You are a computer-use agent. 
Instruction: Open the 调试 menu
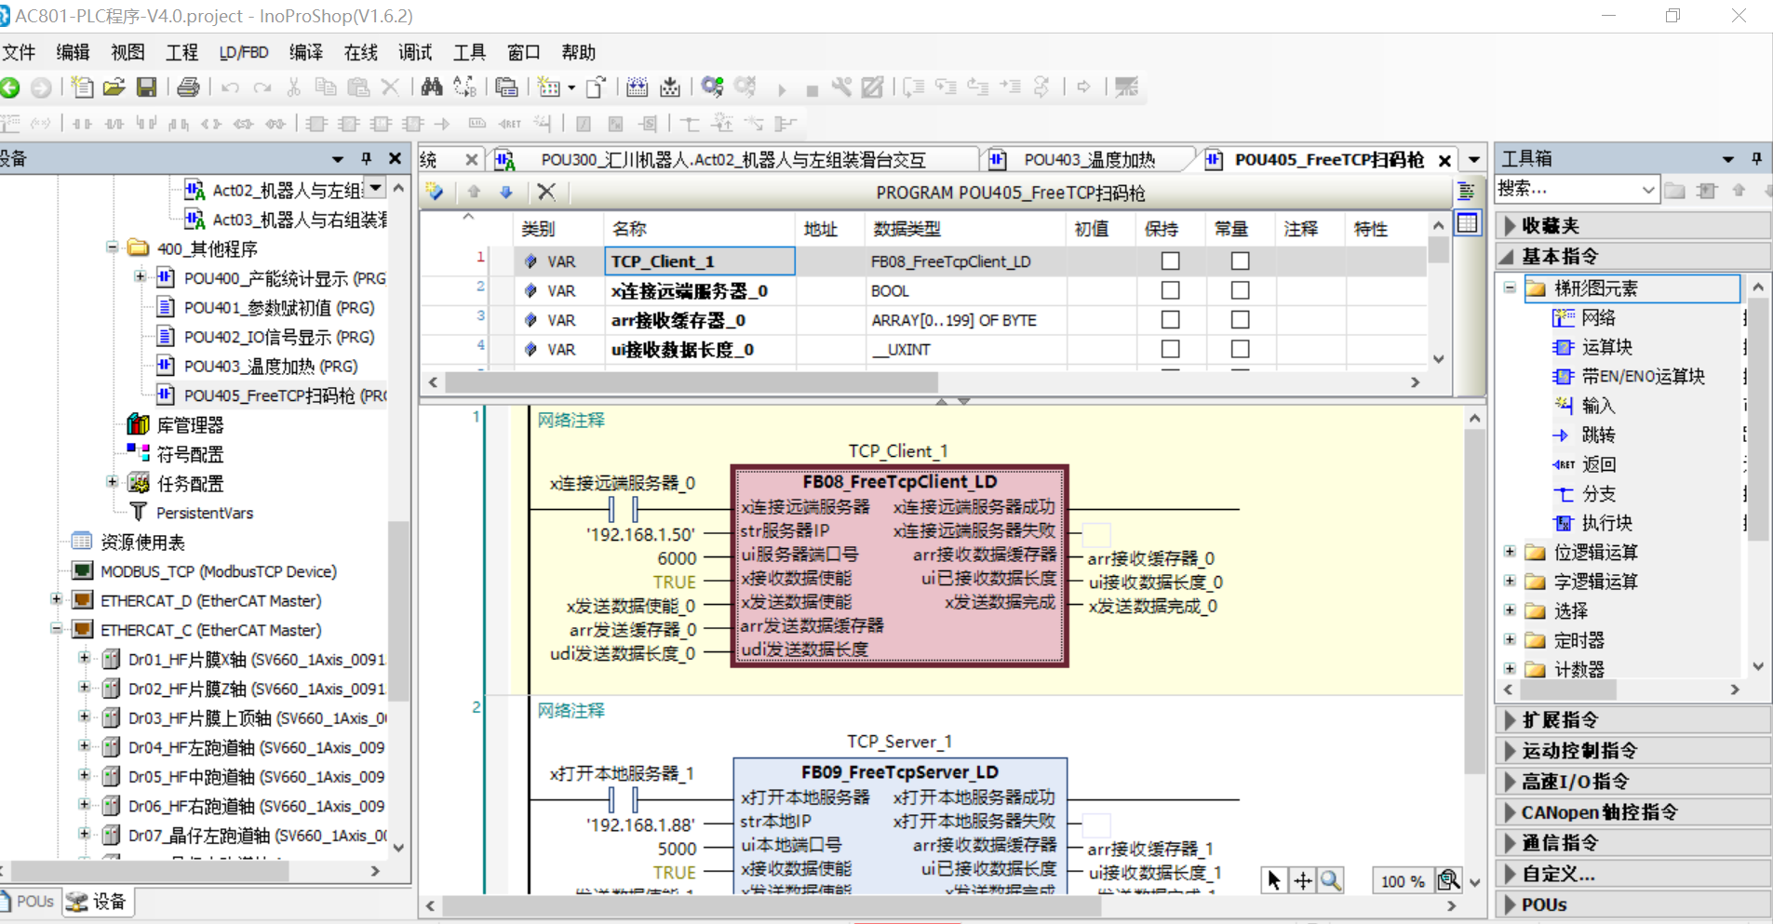click(415, 52)
